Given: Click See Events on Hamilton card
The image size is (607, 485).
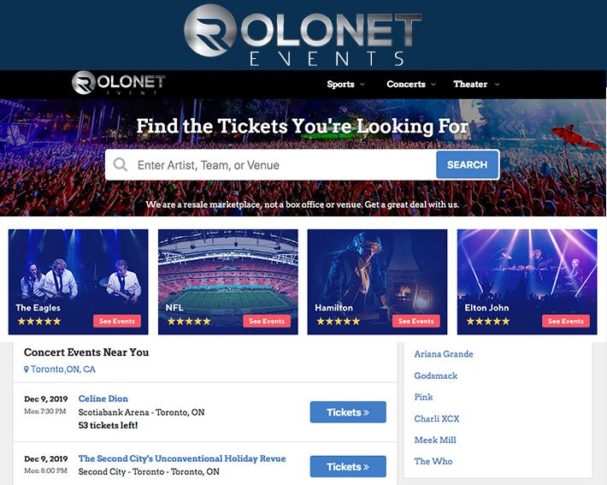Looking at the screenshot, I should 416,322.
